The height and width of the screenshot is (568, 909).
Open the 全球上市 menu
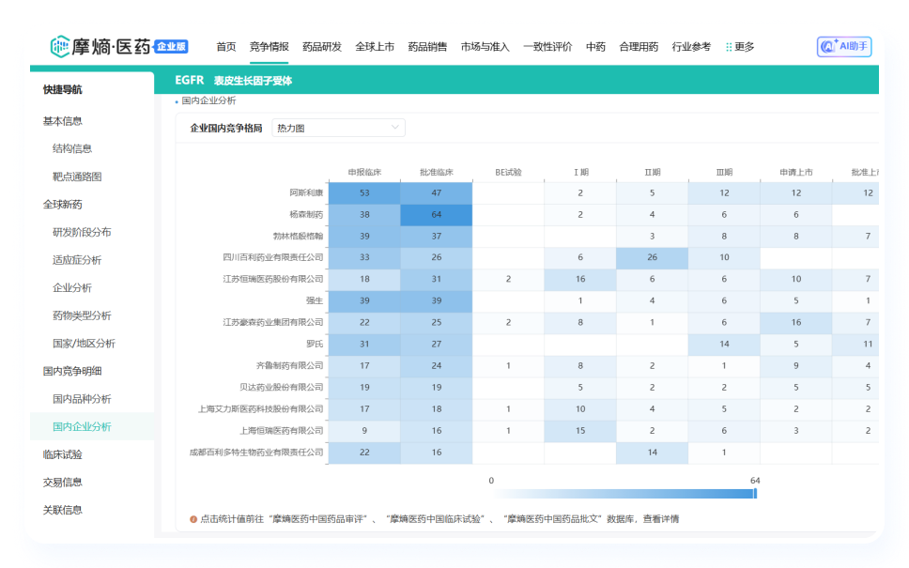(x=375, y=47)
